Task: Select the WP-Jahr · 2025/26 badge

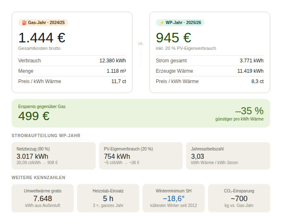Action: tap(180, 22)
